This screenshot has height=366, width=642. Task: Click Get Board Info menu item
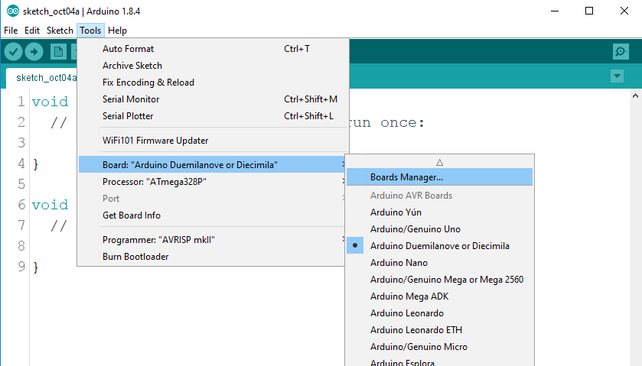(x=131, y=215)
